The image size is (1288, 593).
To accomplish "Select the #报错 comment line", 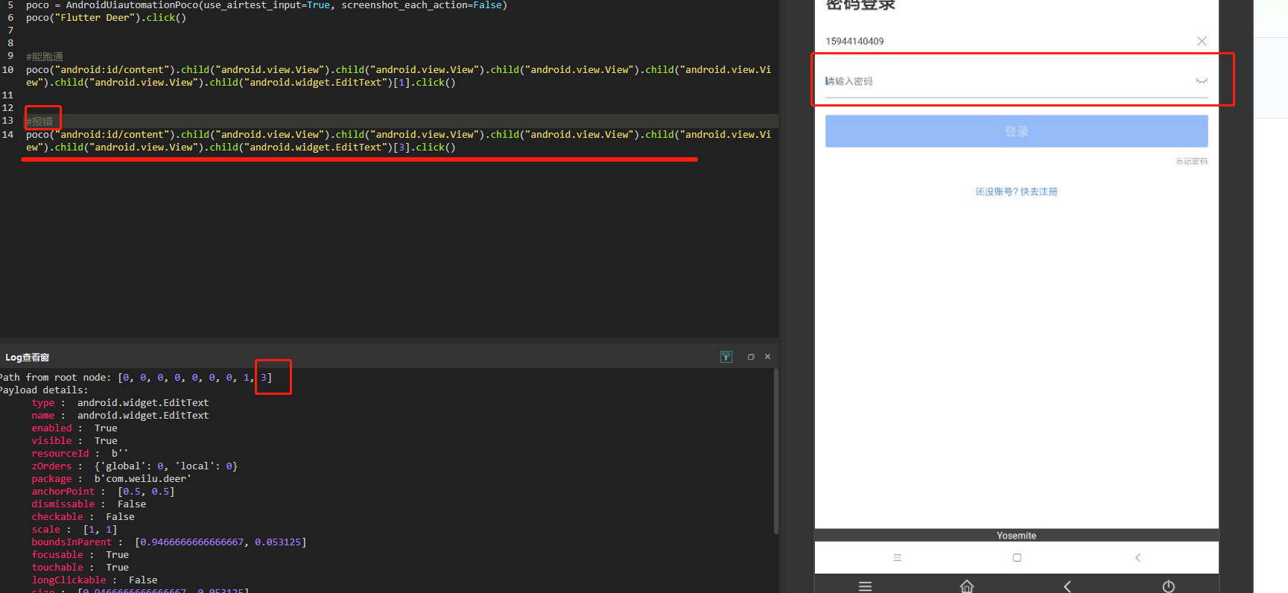I will coord(39,121).
